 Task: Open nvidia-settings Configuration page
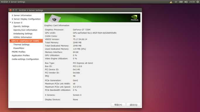25,59
